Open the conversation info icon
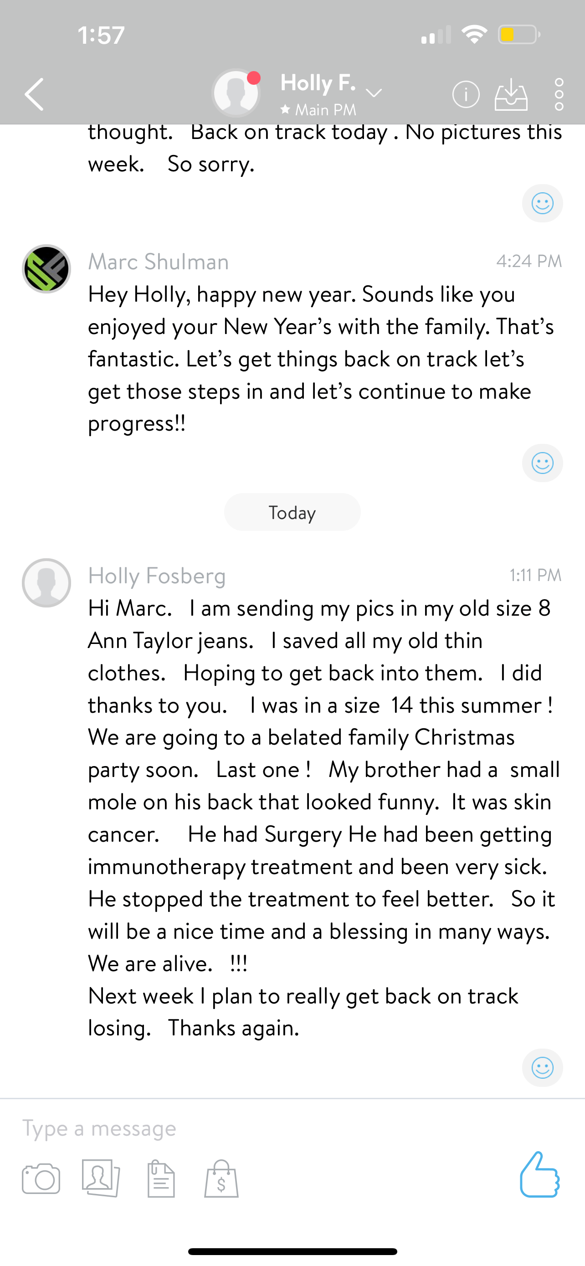This screenshot has height=1266, width=585. 466,94
